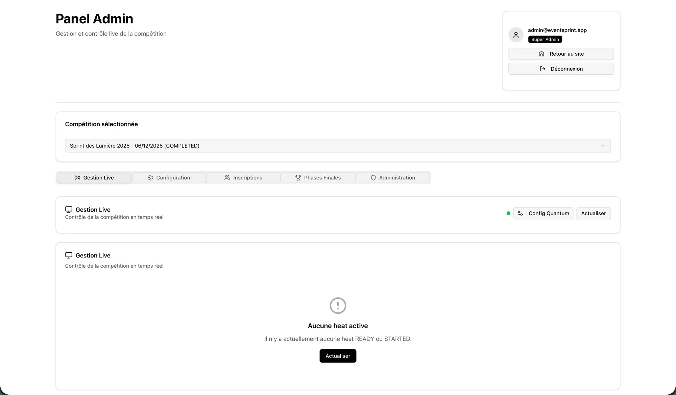676x395 pixels.
Task: Click the logout arrow icon in Déconnexion
Action: (x=542, y=69)
